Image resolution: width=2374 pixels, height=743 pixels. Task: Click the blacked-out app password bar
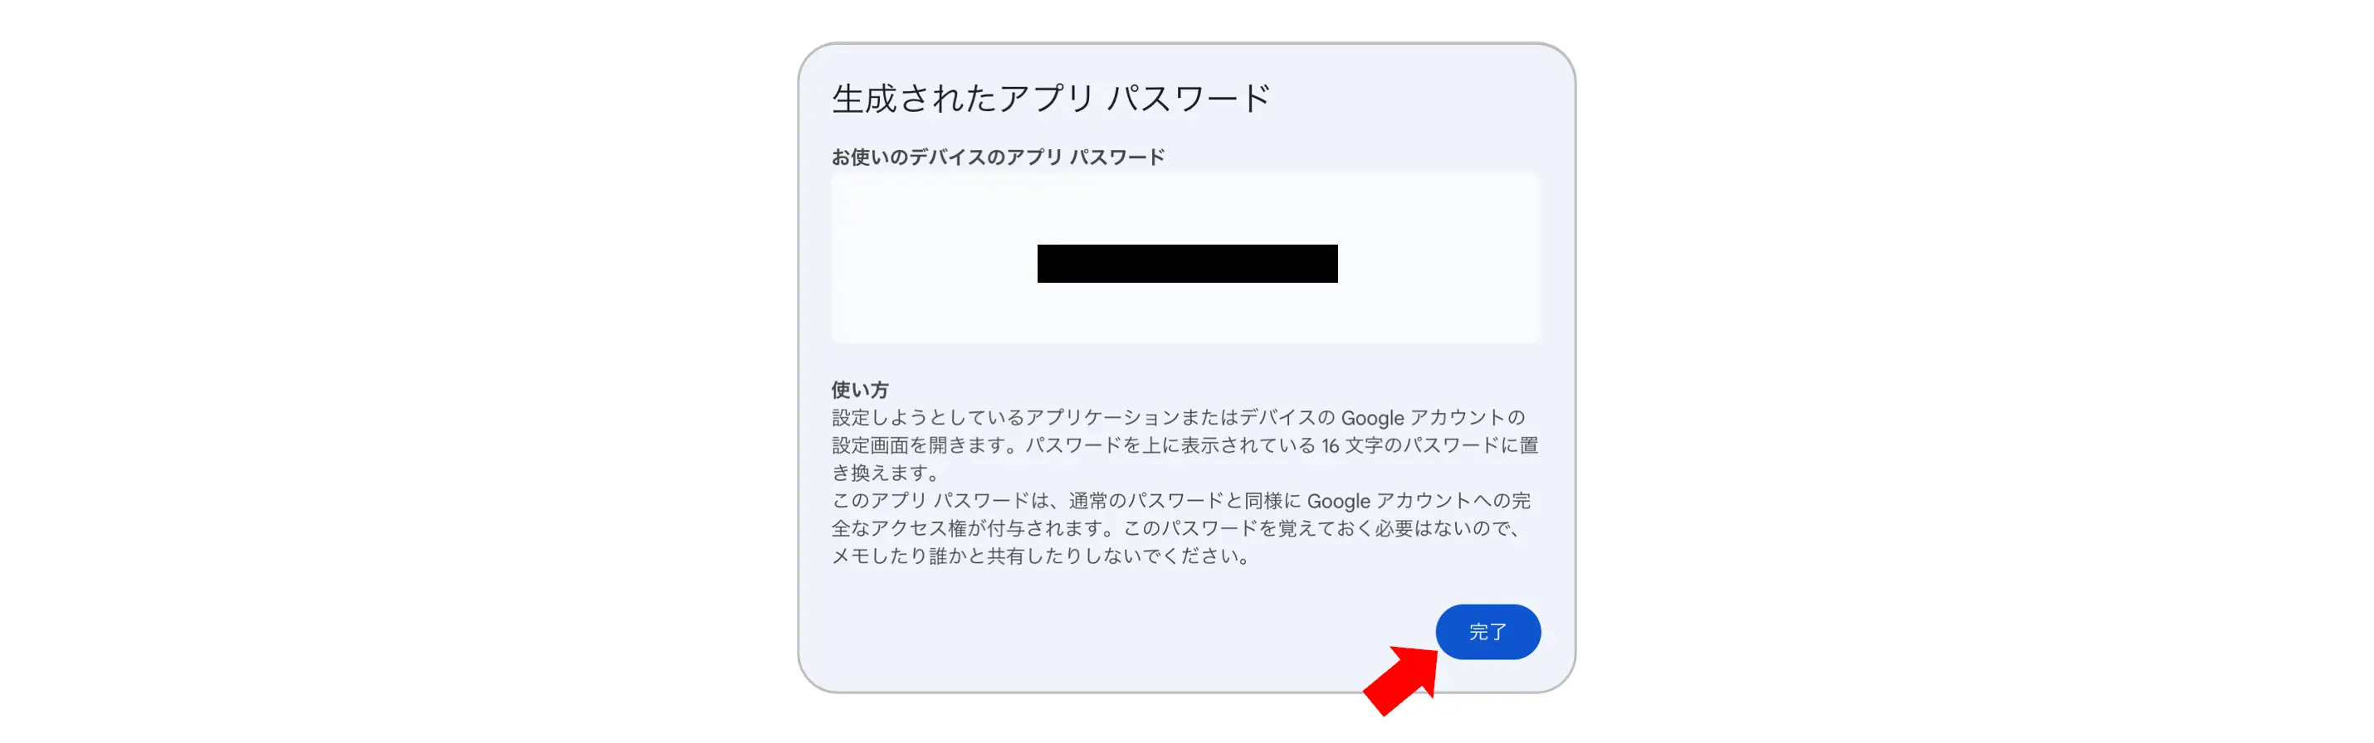point(1187,264)
